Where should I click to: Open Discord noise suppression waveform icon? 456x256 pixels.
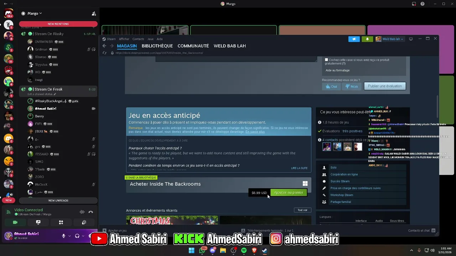(82, 212)
